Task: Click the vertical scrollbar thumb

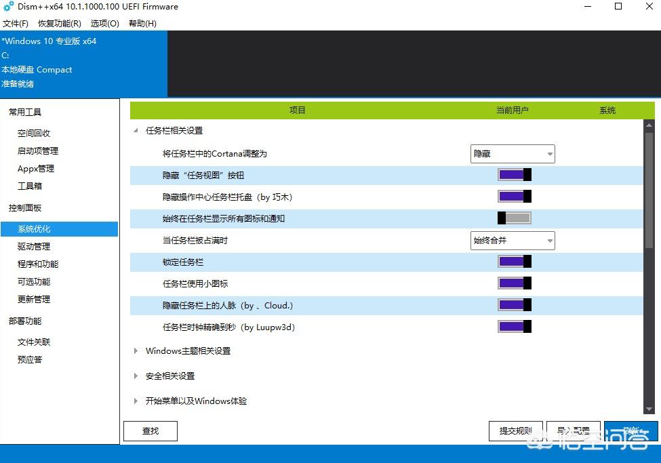Action: 649,190
